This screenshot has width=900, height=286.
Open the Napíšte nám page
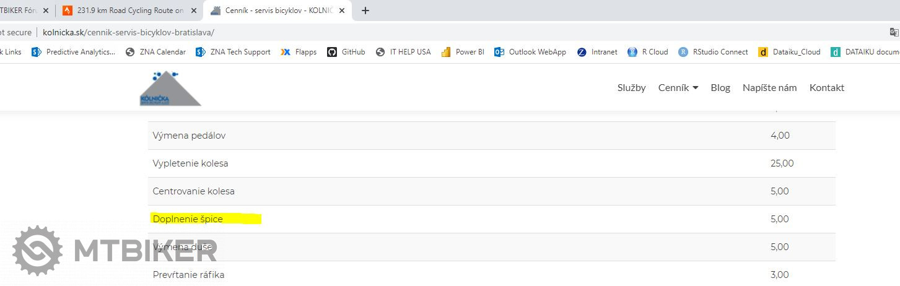tap(769, 88)
